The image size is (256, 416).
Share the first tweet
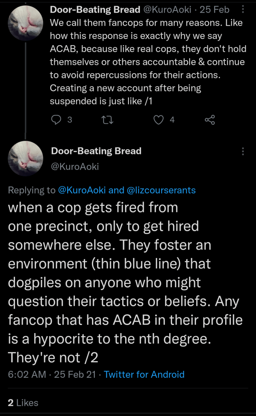click(x=210, y=120)
